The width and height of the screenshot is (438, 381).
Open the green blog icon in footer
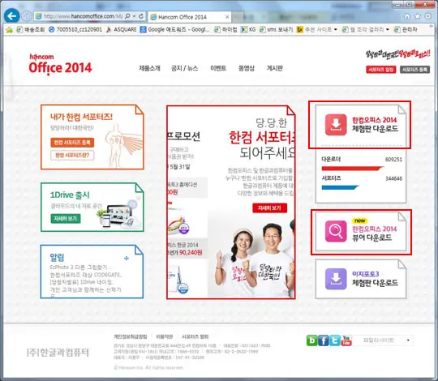pyautogui.click(x=312, y=340)
